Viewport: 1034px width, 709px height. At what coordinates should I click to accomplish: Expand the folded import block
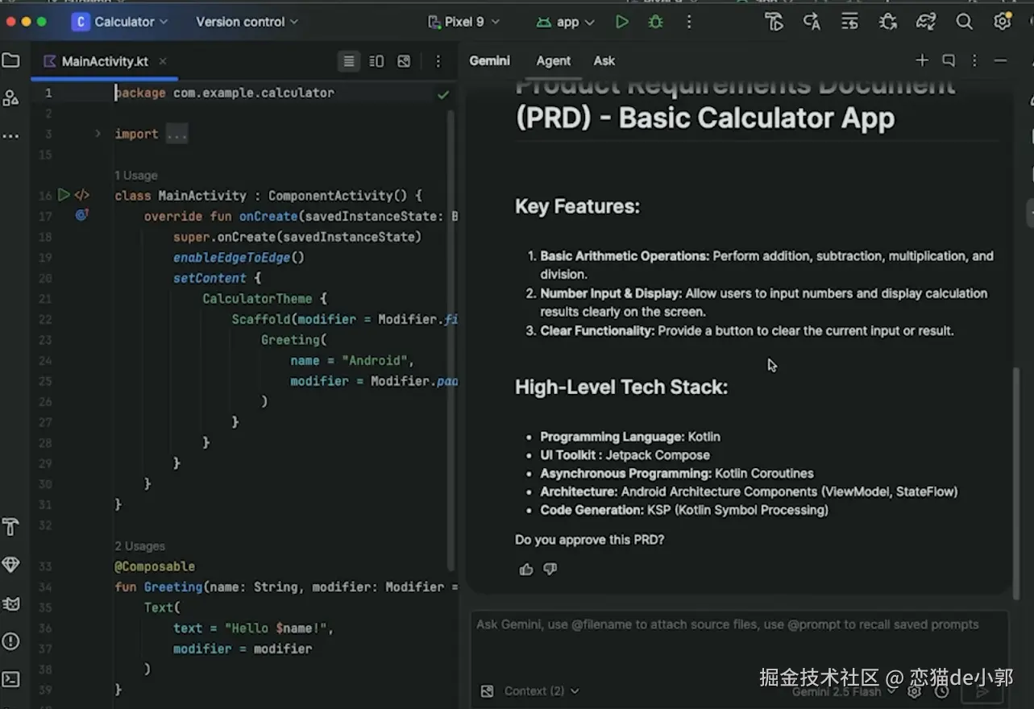coord(98,134)
